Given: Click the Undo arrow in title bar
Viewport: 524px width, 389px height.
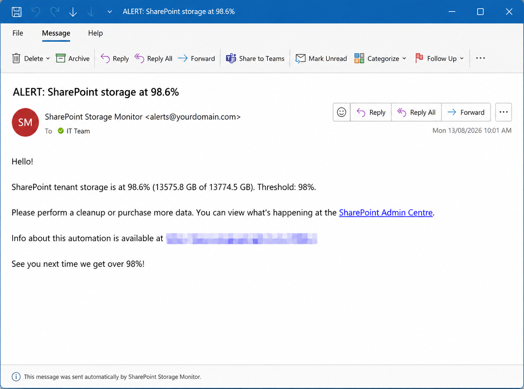Looking at the screenshot, I should coord(36,12).
